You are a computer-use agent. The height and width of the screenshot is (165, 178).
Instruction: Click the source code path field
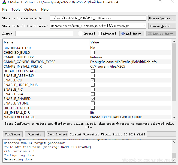[x=98, y=18]
